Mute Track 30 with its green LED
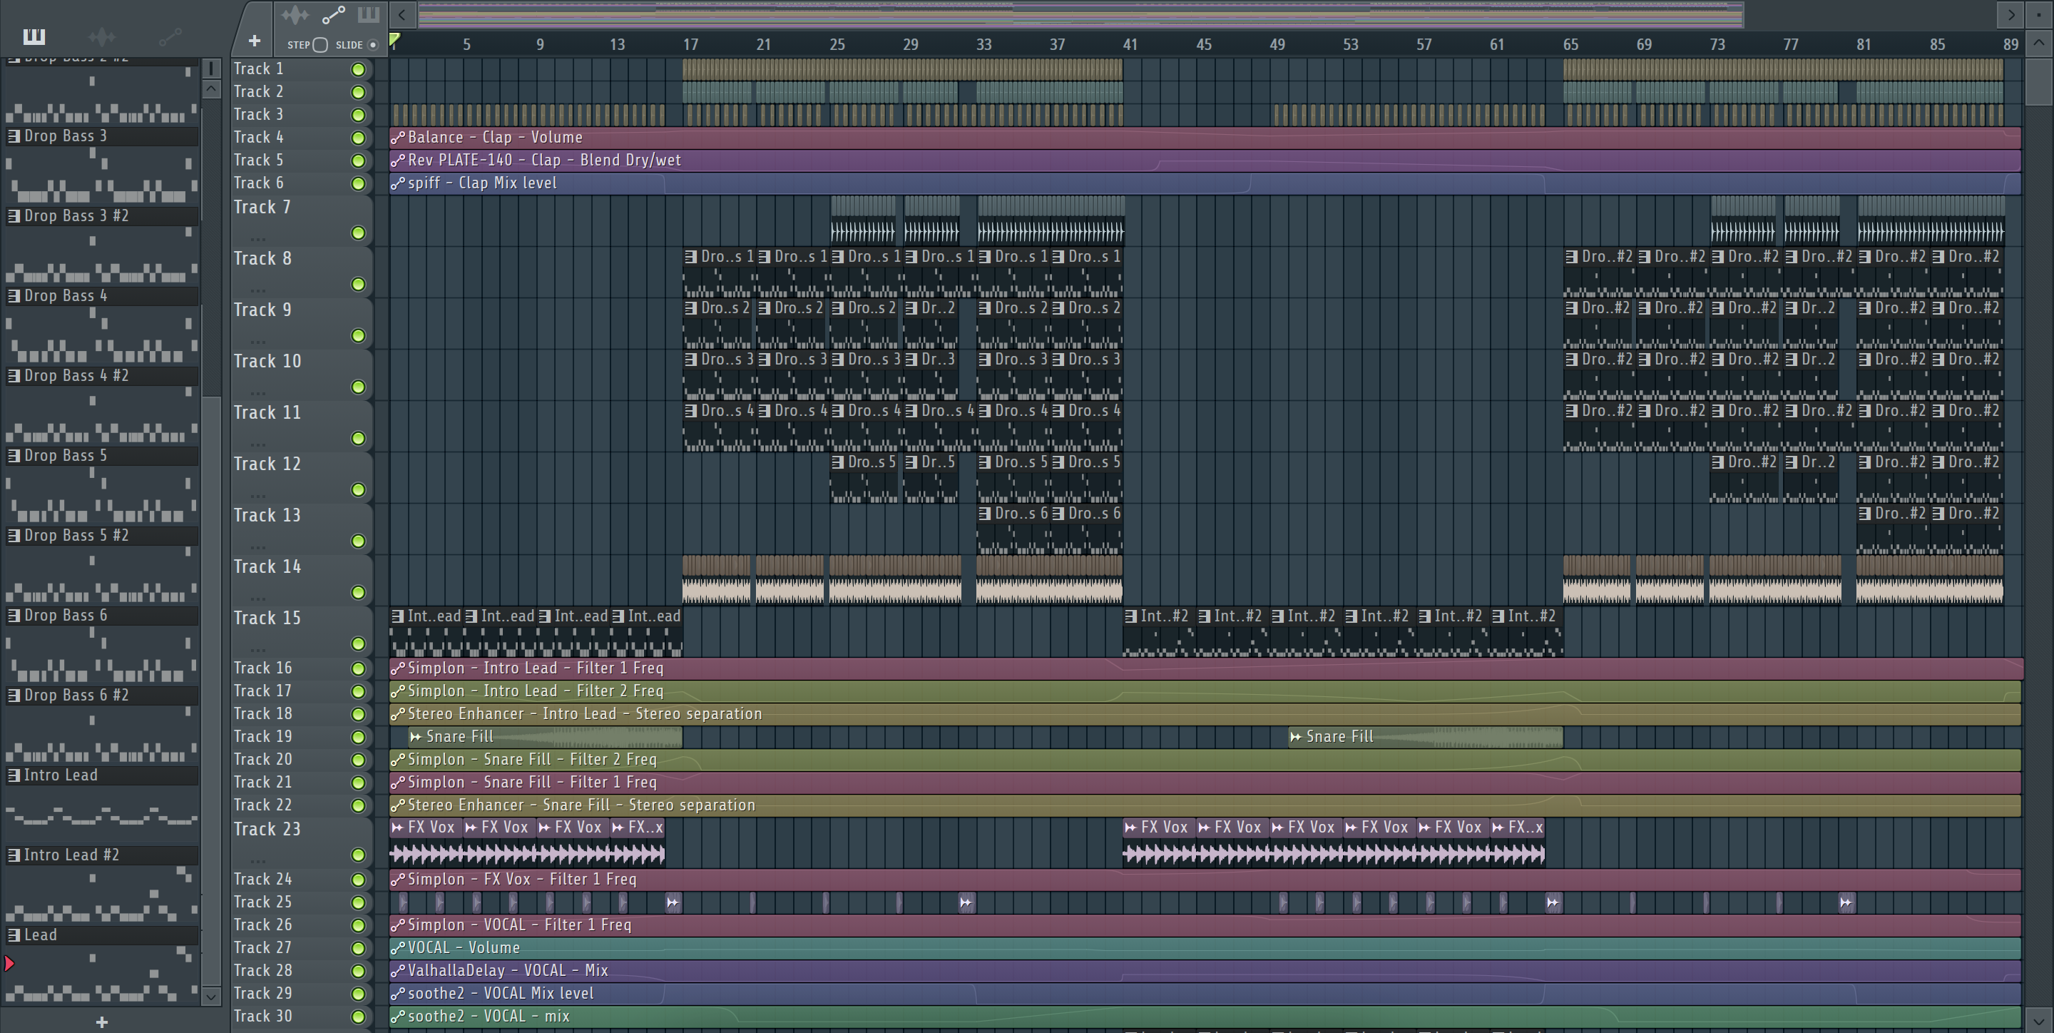The height and width of the screenshot is (1033, 2054). [x=358, y=1017]
